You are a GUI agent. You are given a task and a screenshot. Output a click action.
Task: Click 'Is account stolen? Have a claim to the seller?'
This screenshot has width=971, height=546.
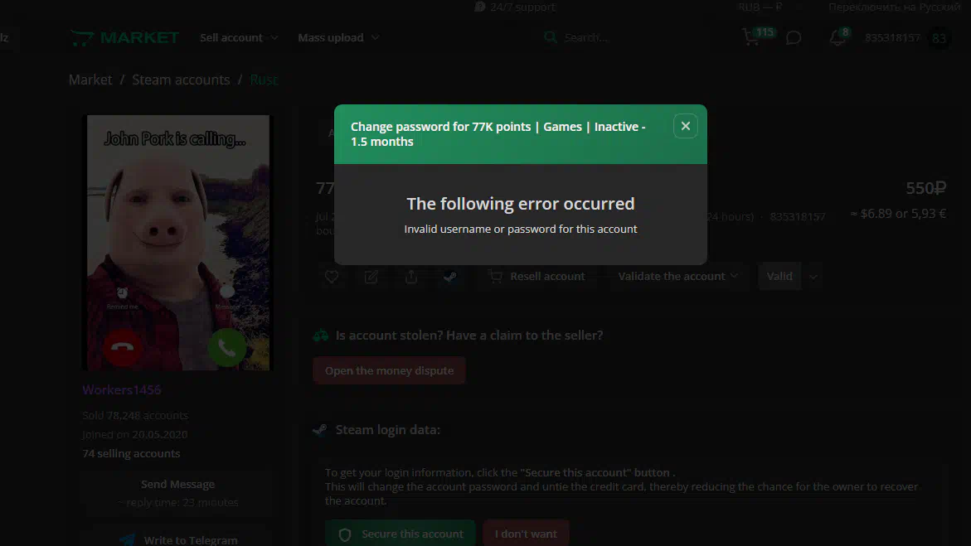pyautogui.click(x=469, y=336)
